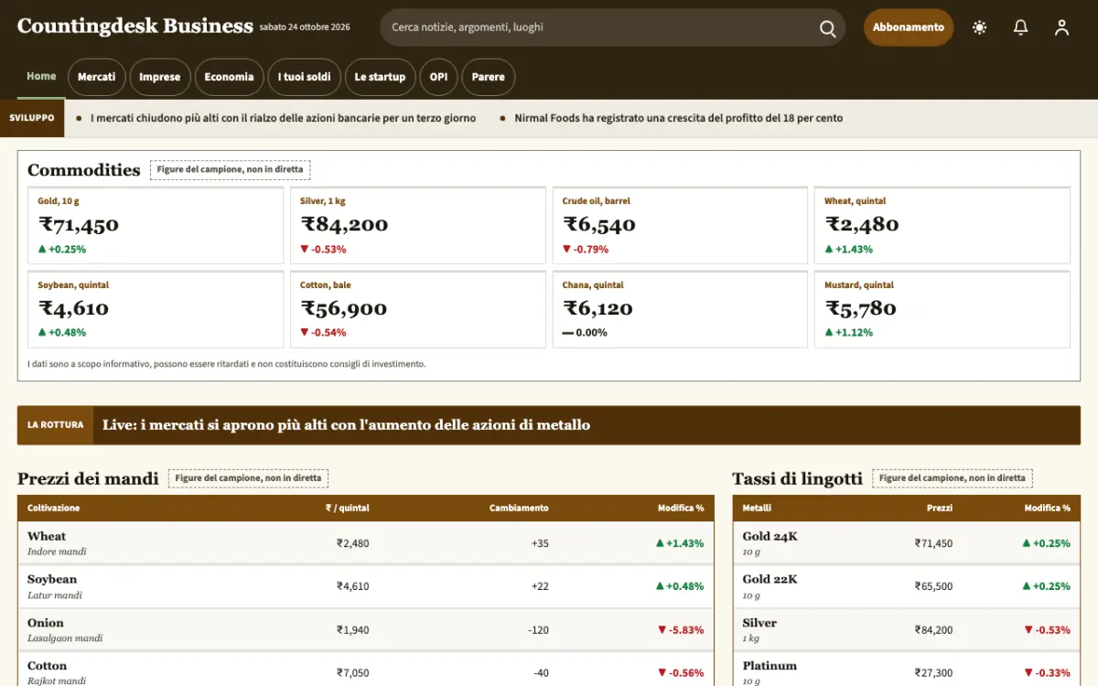
Task: Click the Commodities section heading
Action: click(x=83, y=170)
